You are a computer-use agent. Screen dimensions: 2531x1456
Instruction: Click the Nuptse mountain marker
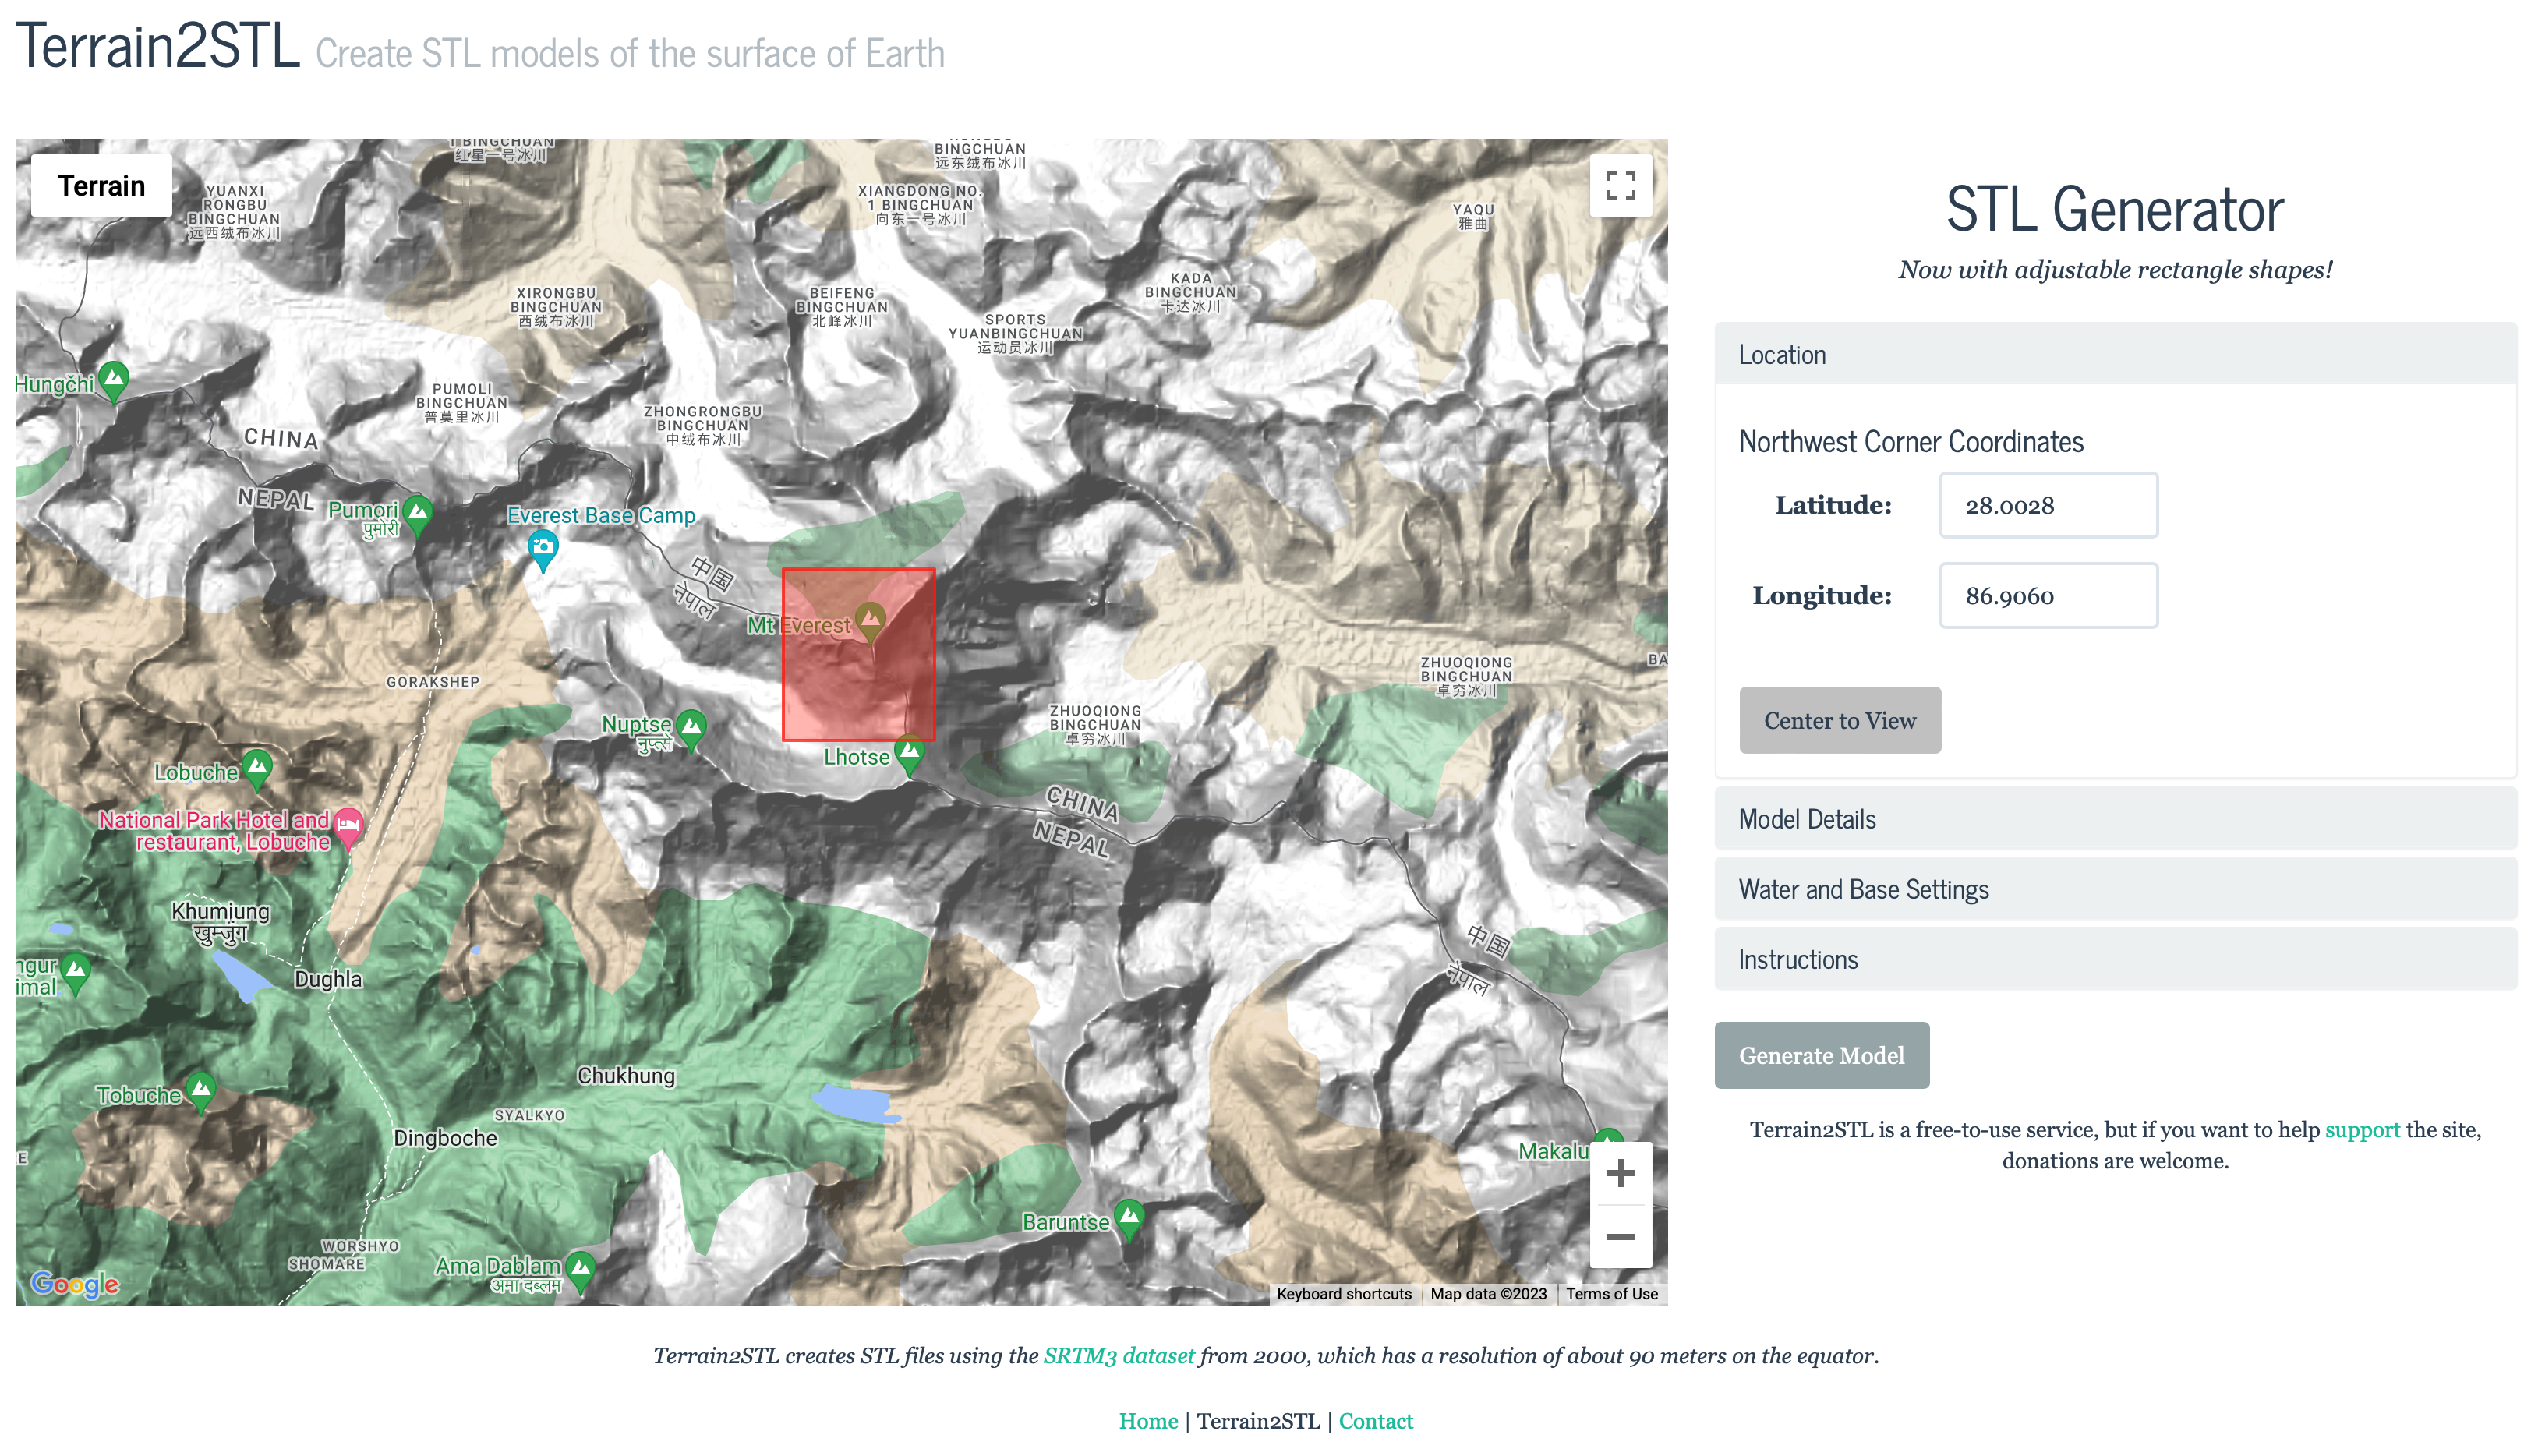pyautogui.click(x=691, y=730)
